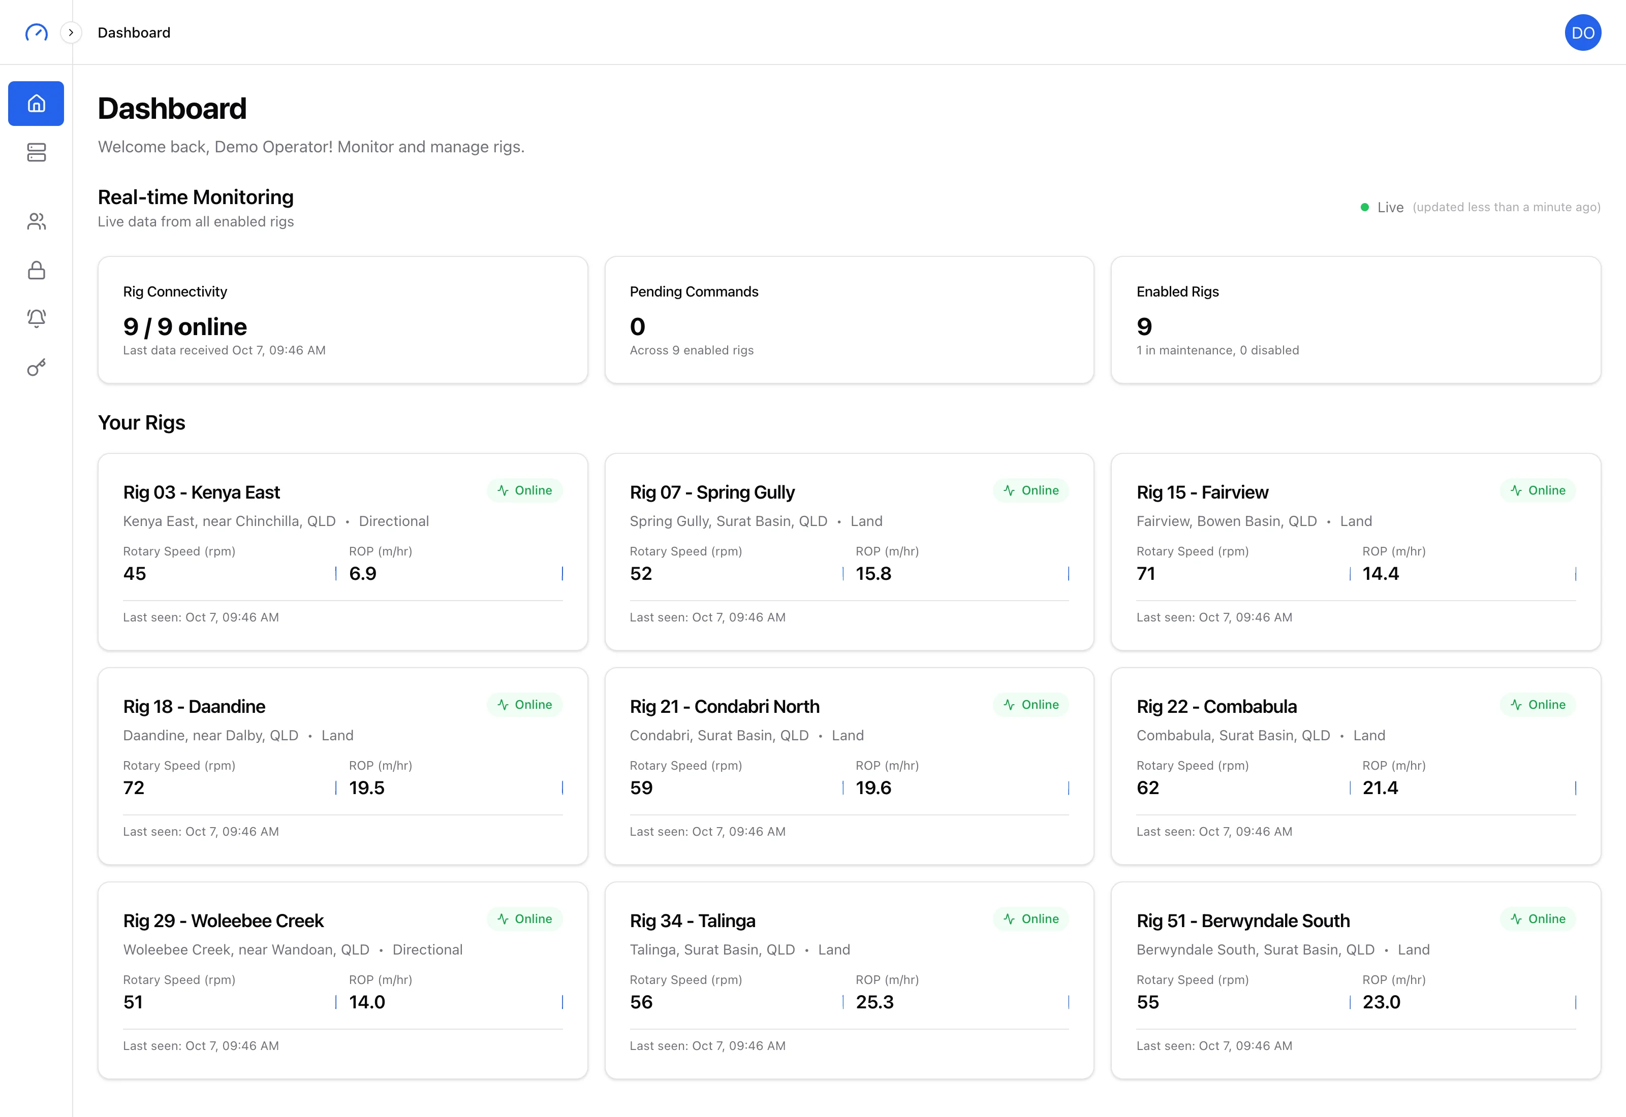Image resolution: width=1626 pixels, height=1117 pixels.
Task: Click the Online badge on Rig 34
Action: click(1031, 919)
